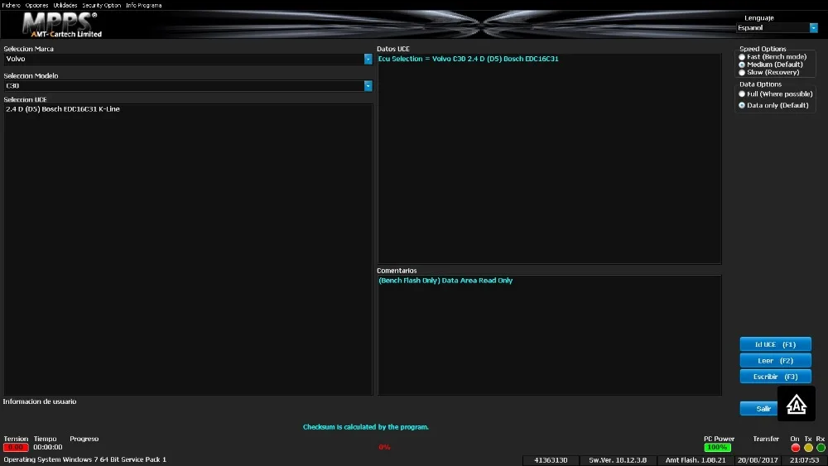Expand the Seleccion Marca dropdown arrow
Screen dimensions: 828x466
click(368, 59)
